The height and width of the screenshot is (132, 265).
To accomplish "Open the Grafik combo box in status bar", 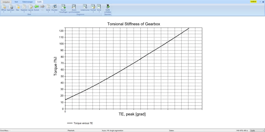I will (256, 130).
